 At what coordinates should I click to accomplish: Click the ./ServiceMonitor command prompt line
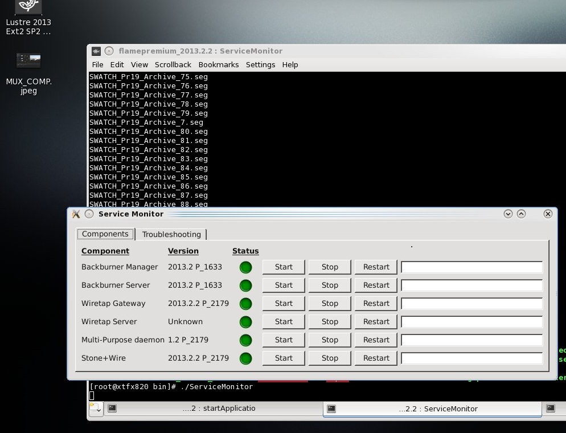(x=171, y=386)
